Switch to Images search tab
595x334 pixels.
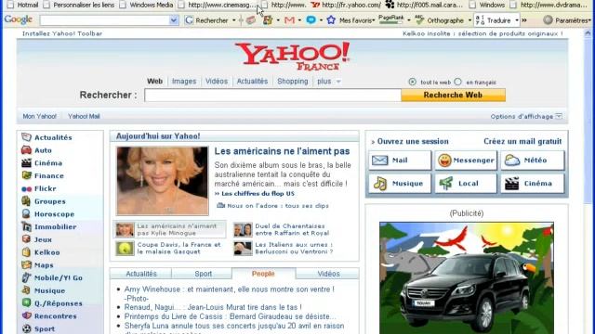(184, 81)
